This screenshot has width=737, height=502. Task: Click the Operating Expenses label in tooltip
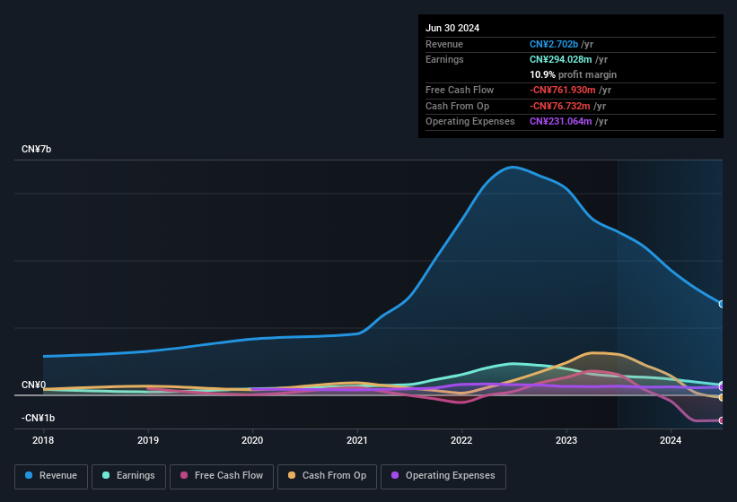tap(470, 121)
